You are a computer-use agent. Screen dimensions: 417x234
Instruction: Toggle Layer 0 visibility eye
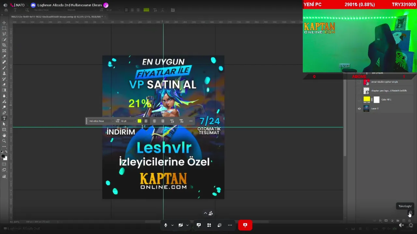click(359, 109)
